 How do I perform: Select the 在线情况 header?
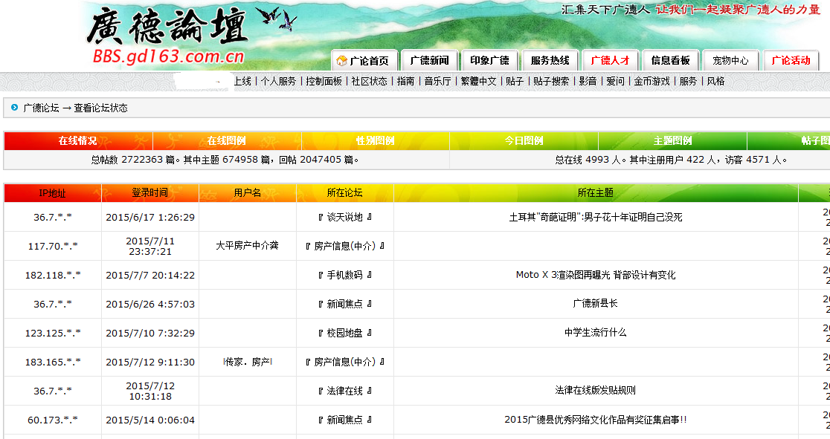click(78, 140)
